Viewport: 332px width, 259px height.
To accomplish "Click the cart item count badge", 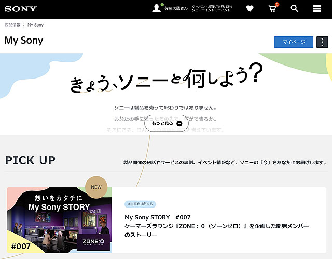I will point(276,5).
